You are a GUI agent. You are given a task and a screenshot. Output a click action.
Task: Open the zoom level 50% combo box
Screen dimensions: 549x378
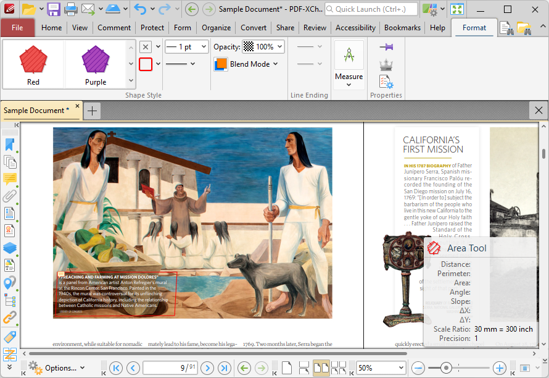(381, 368)
